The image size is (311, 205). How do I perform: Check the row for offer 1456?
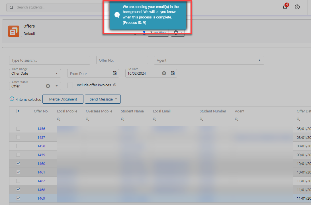coord(18,129)
